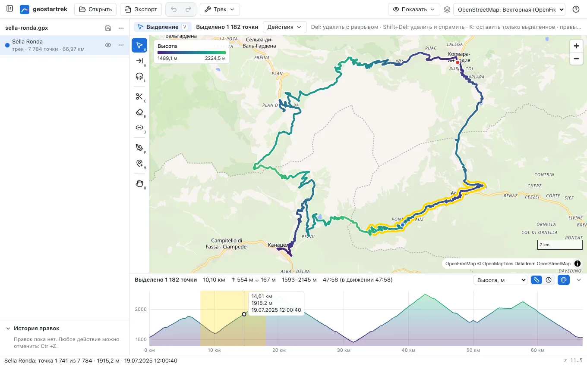
Task: Hide the Sella Ronda track with eye icon
Action: coord(108,45)
